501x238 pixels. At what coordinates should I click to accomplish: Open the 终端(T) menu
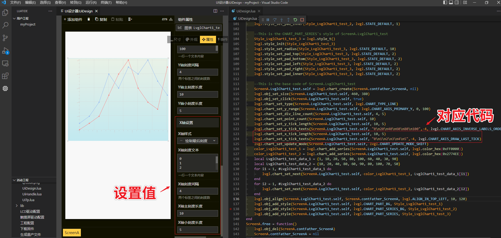[106, 3]
